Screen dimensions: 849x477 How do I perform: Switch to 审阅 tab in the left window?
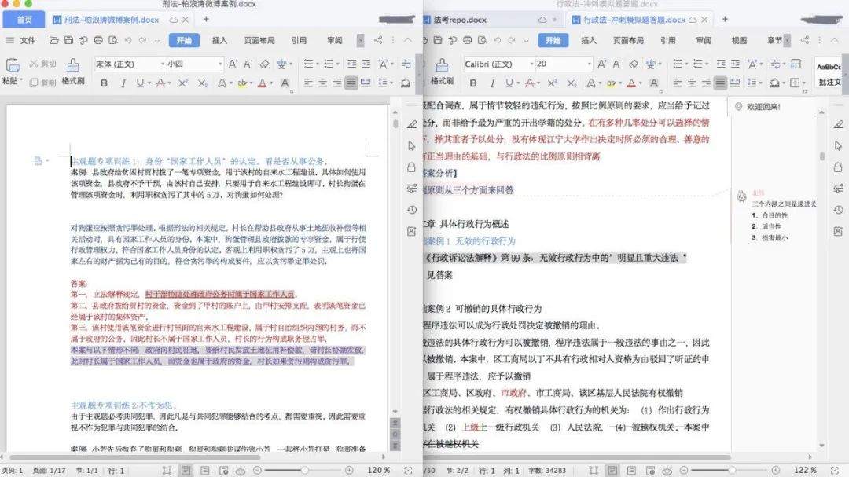click(335, 40)
